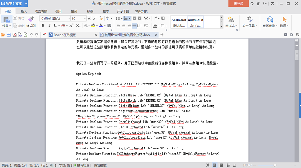Click the font color A swatch
Image resolution: width=301 pixels, height=168 pixels.
coord(101,26)
